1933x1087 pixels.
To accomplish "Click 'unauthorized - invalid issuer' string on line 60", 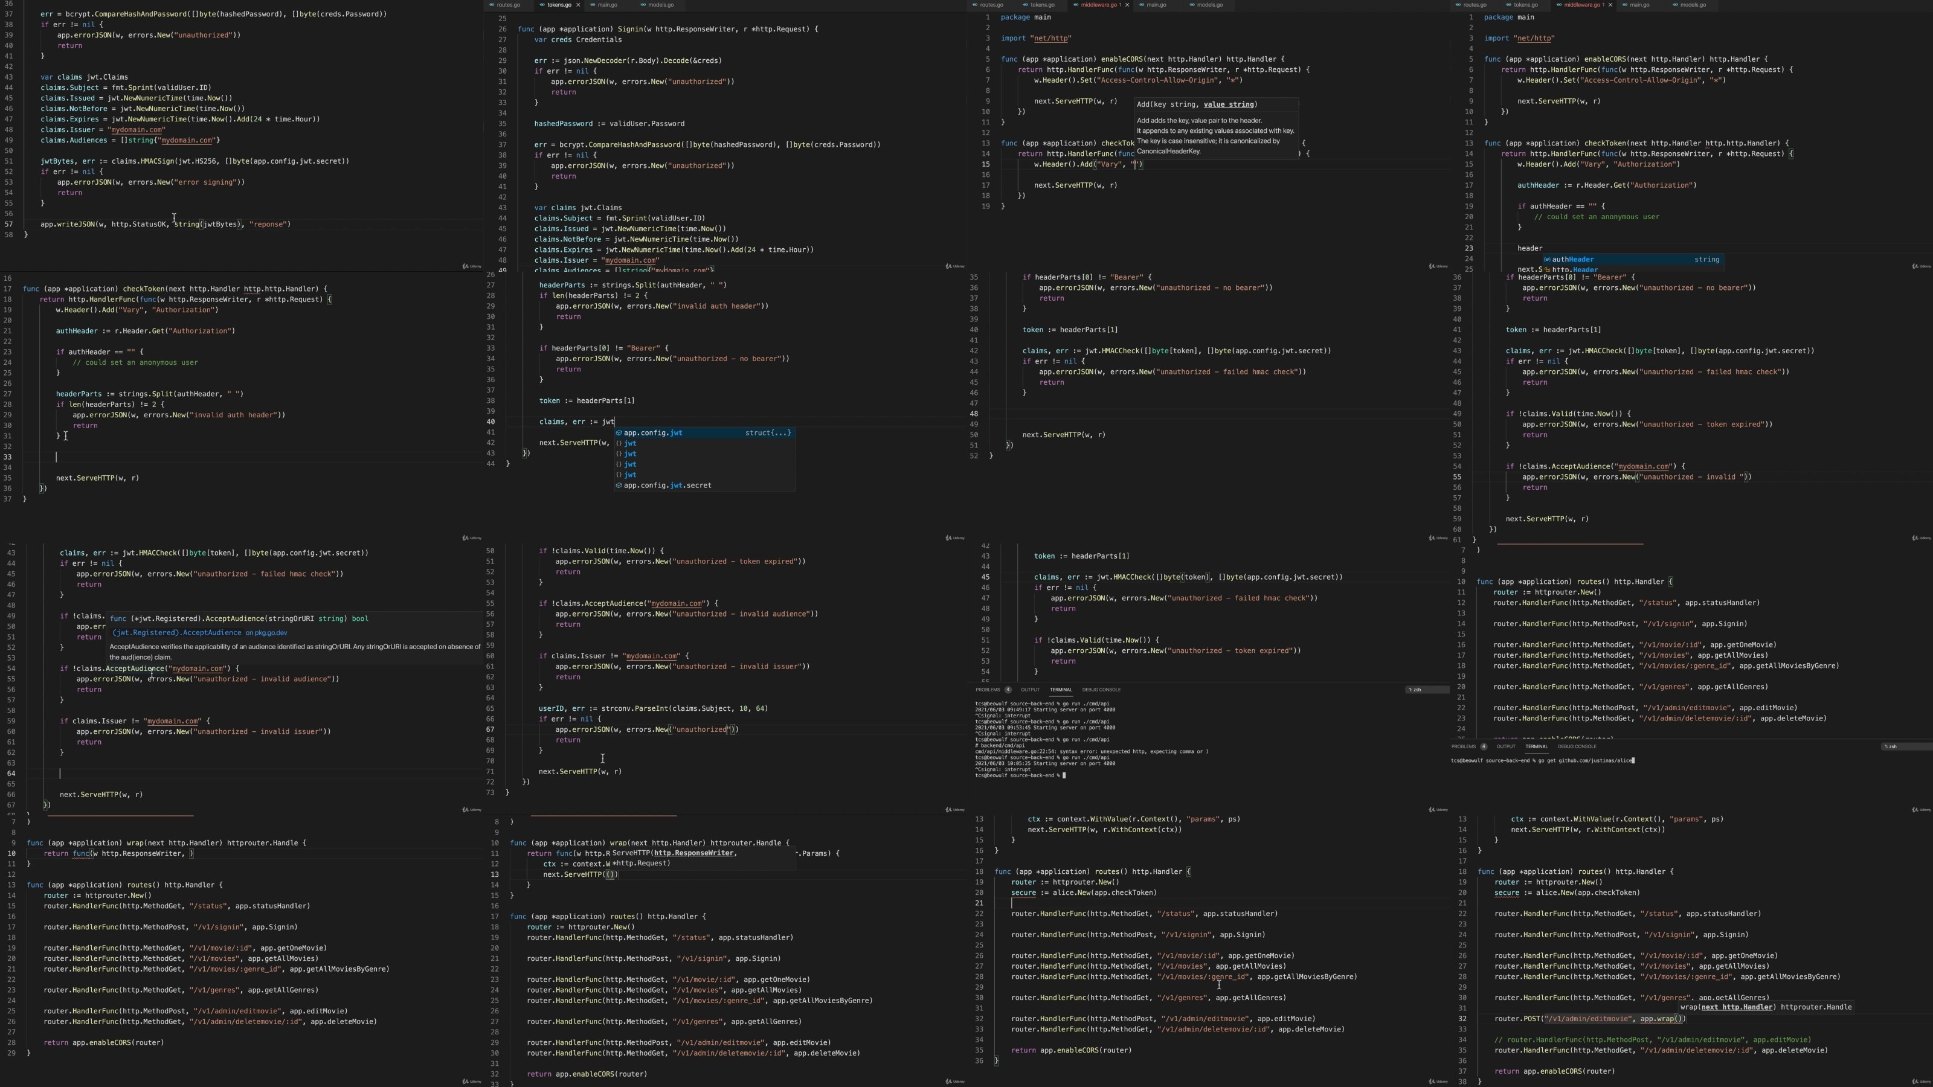I will coord(257,731).
